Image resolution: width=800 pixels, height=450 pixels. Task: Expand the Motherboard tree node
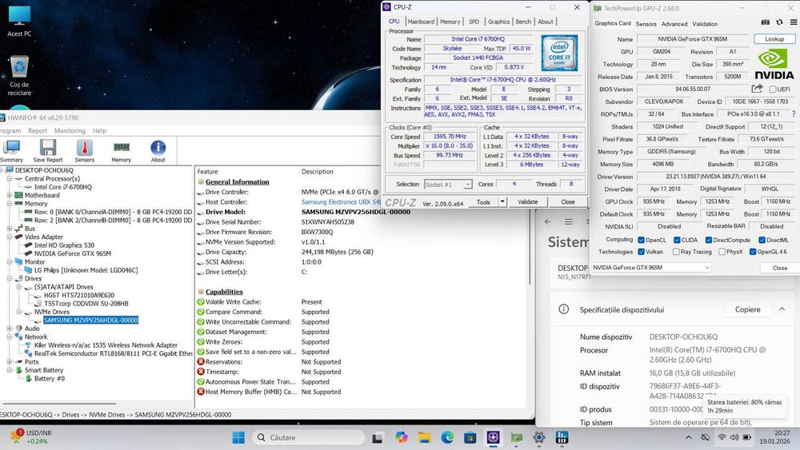point(9,195)
